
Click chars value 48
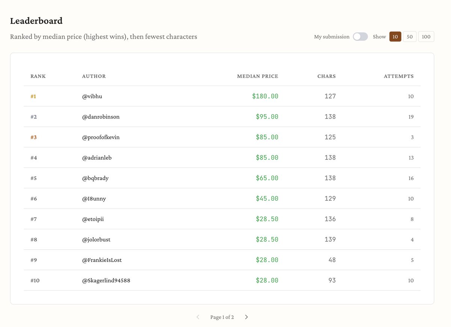point(332,260)
